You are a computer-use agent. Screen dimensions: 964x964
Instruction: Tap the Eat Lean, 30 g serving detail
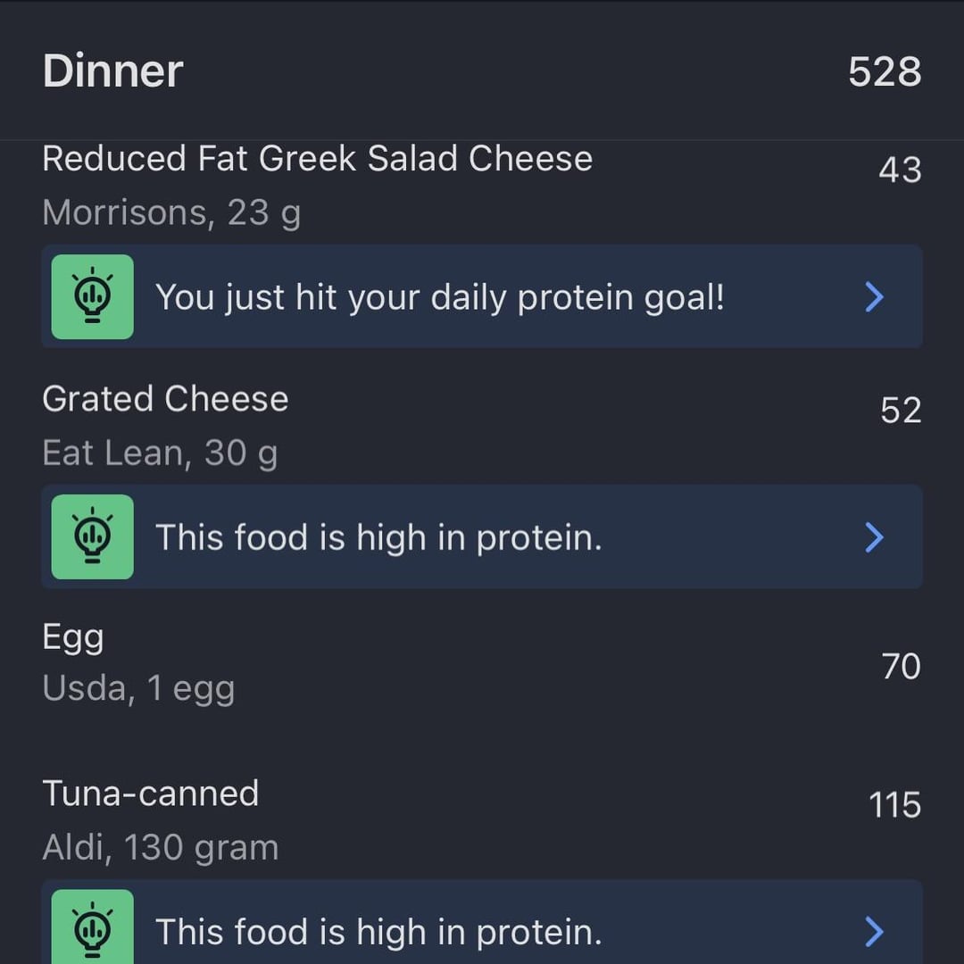coord(160,453)
